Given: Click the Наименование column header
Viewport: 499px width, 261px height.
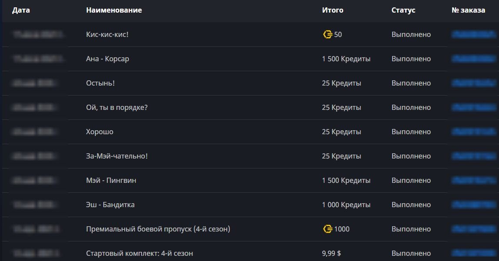Looking at the screenshot, I should click(114, 10).
